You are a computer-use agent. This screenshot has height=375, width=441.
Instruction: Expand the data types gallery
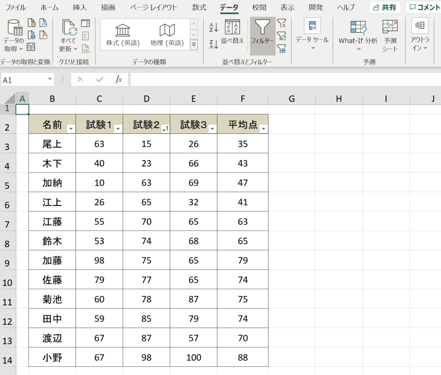194,45
